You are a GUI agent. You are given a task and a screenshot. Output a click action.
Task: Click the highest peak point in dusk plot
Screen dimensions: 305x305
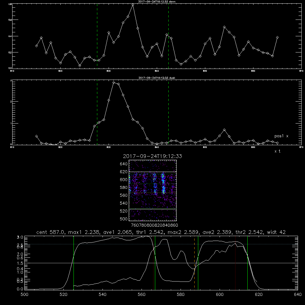pos(114,83)
